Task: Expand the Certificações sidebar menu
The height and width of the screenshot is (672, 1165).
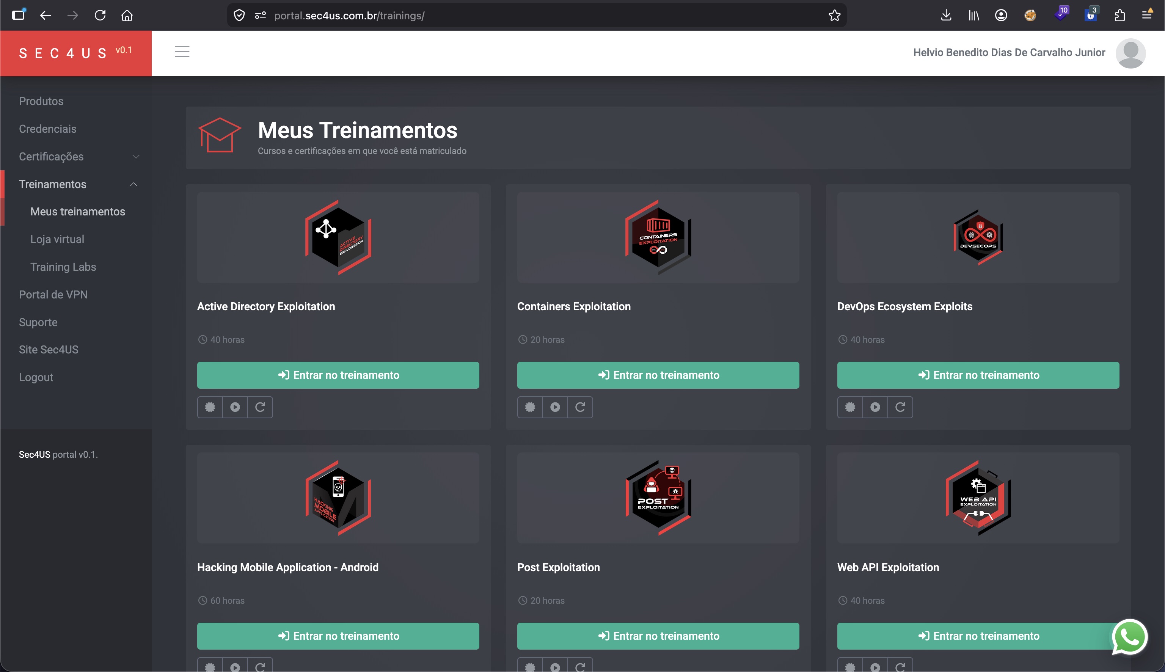Action: 76,157
